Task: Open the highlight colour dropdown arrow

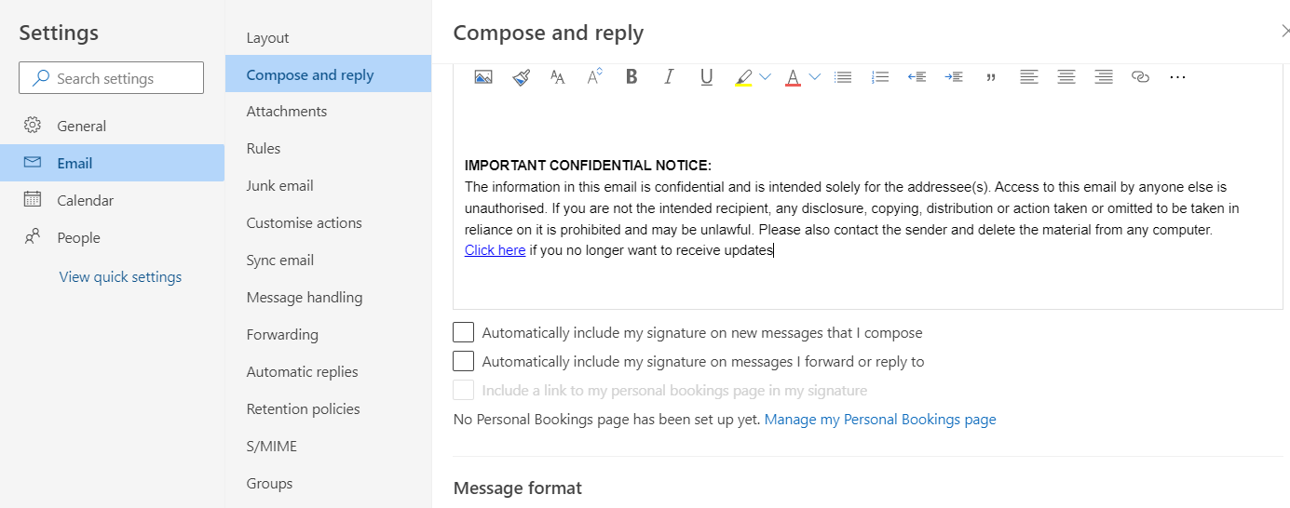Action: tap(766, 77)
